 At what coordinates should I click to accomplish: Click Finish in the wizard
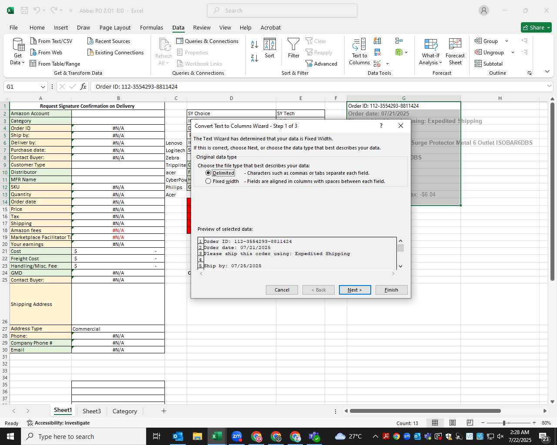click(391, 290)
